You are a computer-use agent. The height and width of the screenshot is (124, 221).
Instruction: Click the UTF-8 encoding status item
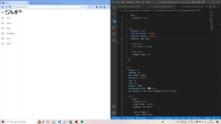[x=177, y=118]
